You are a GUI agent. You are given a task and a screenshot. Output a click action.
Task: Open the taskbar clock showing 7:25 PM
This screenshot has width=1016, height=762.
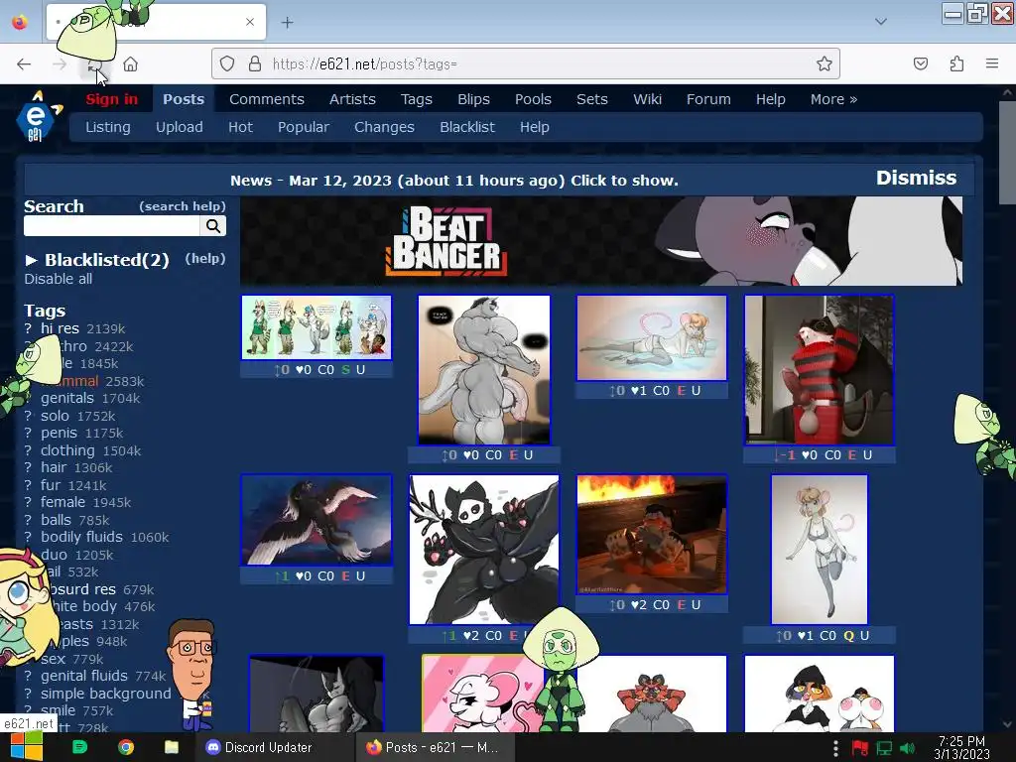click(961, 747)
